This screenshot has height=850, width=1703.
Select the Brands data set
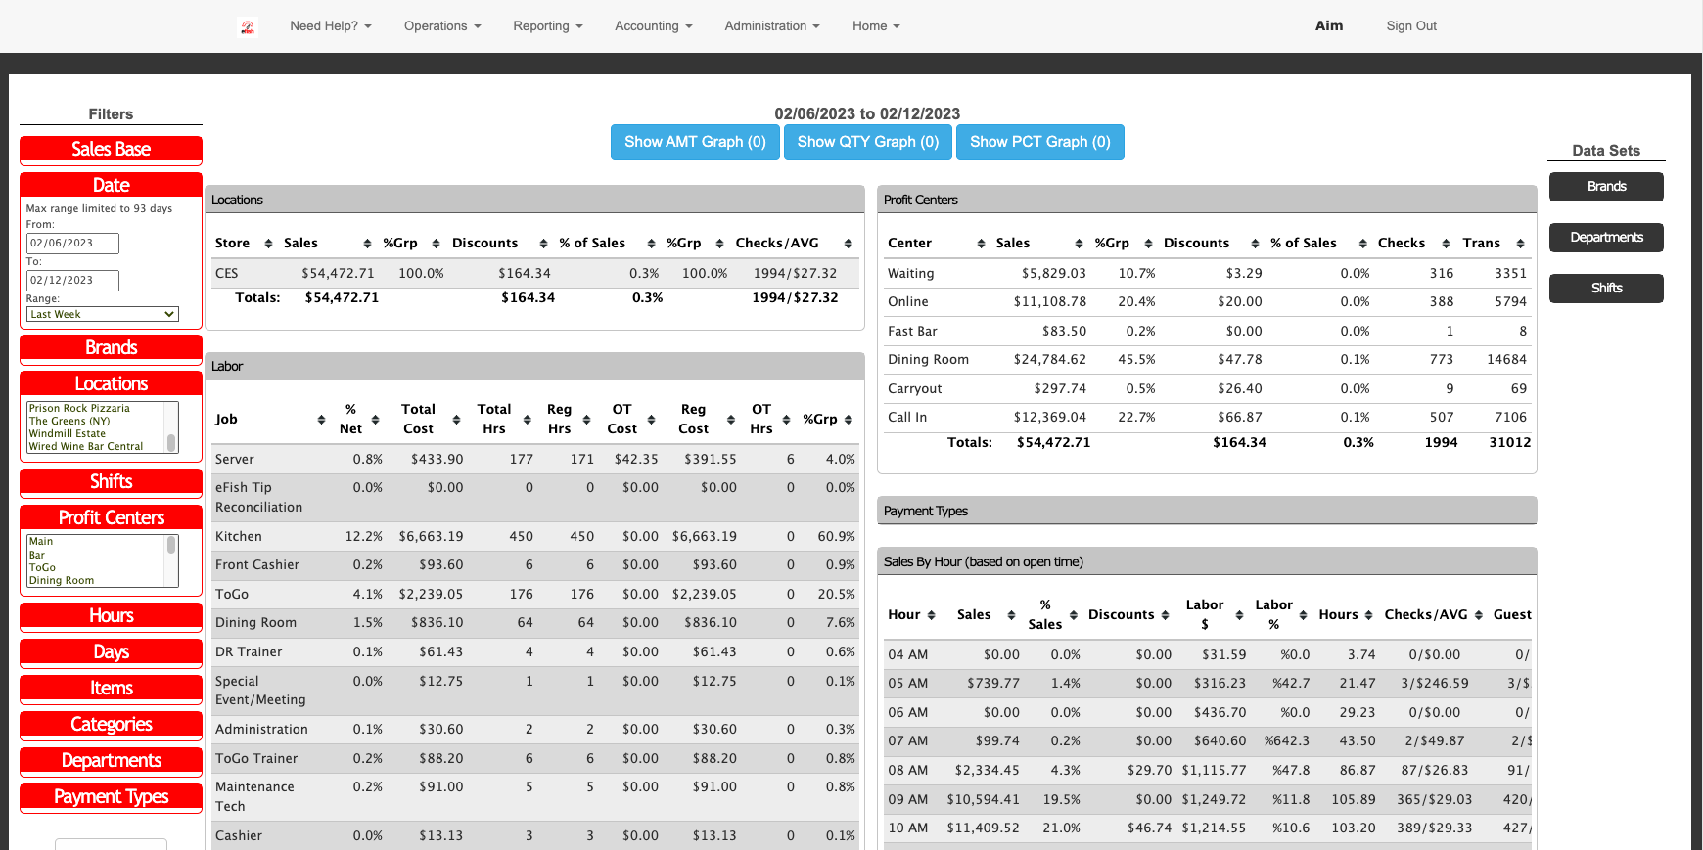(x=1606, y=187)
